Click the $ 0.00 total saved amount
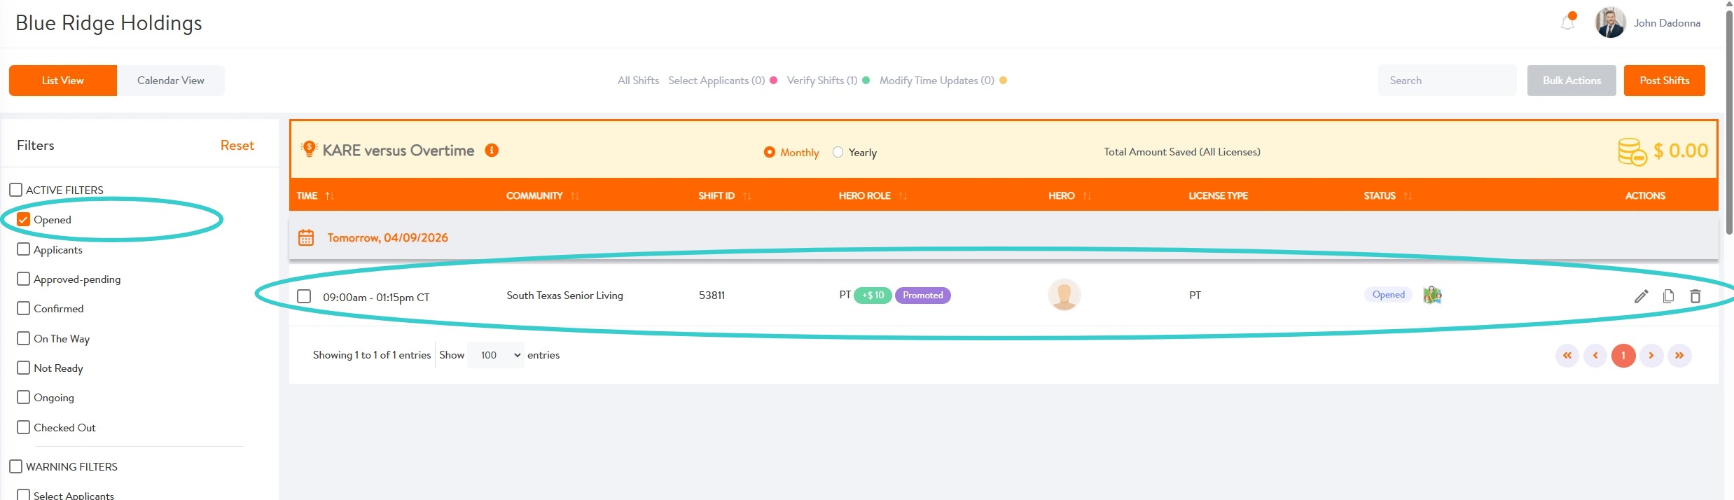 [x=1680, y=151]
